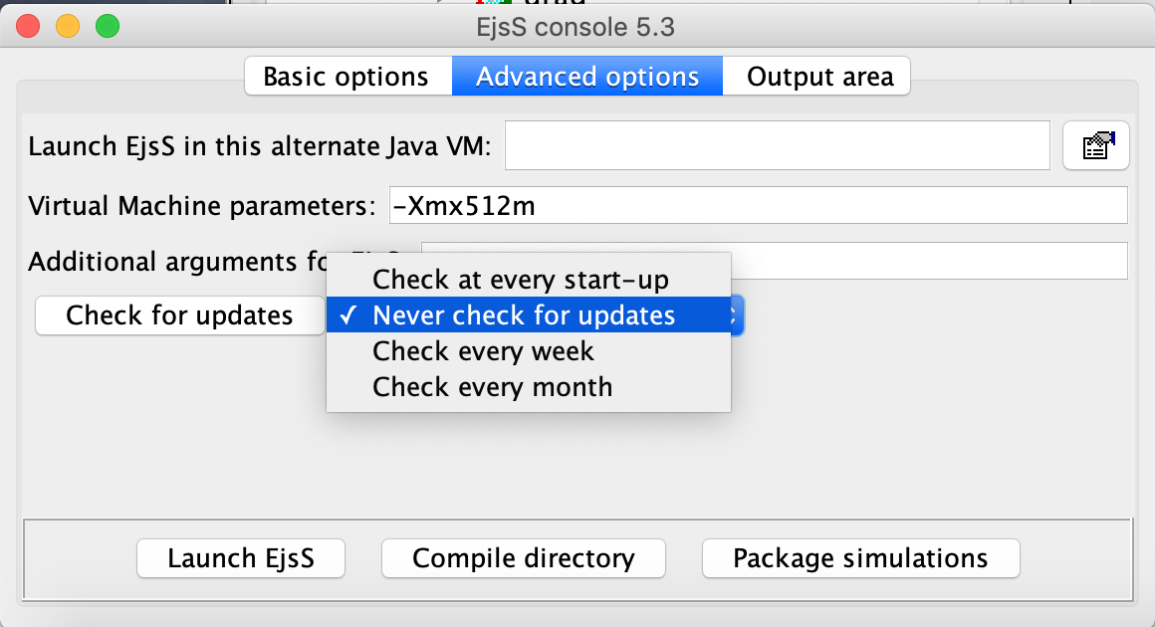Viewport: 1155px width, 627px height.
Task: Click the Launch EjsS button
Action: (241, 558)
